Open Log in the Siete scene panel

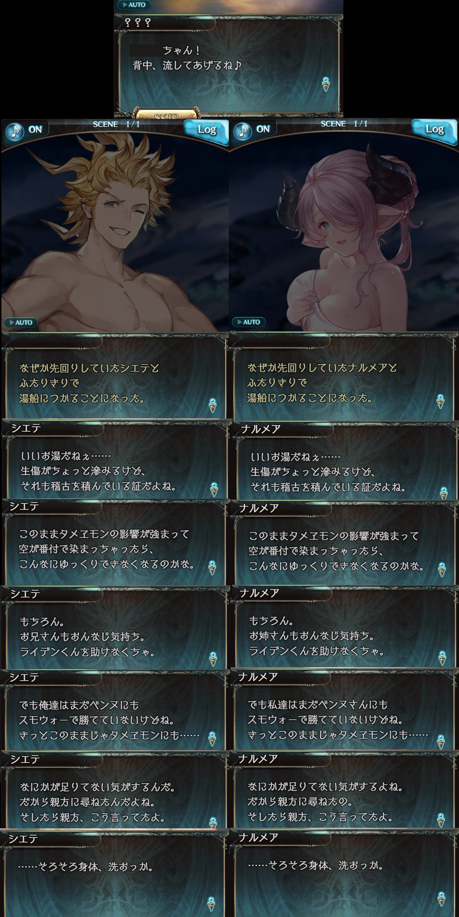[x=206, y=130]
